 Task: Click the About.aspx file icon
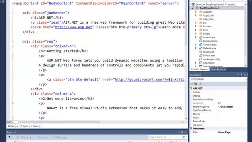(x=200, y=37)
